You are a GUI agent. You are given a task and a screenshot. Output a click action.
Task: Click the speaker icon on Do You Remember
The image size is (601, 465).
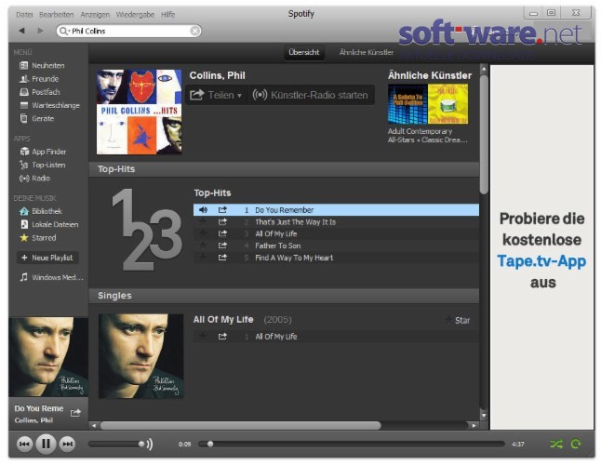[203, 210]
